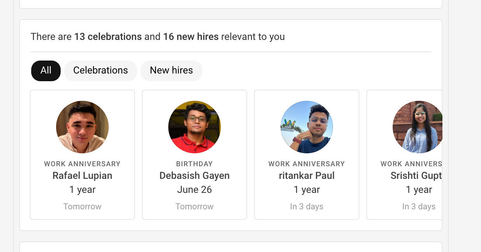The height and width of the screenshot is (252, 481).
Task: Click the ritankar Paul name link
Action: [x=307, y=176]
